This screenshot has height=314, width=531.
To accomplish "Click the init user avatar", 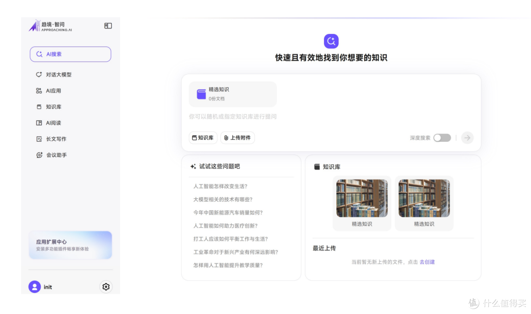I will coord(34,287).
